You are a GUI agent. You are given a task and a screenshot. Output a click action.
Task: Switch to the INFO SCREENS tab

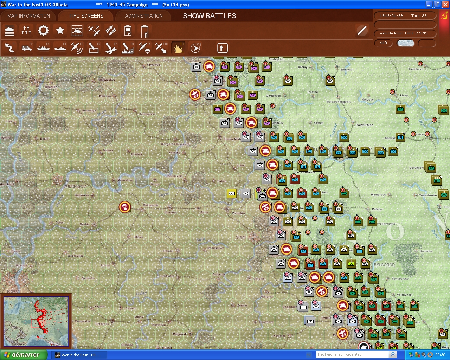[x=86, y=16]
